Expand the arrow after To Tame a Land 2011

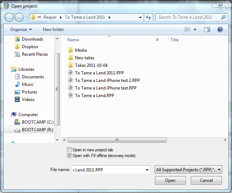coord(110,17)
